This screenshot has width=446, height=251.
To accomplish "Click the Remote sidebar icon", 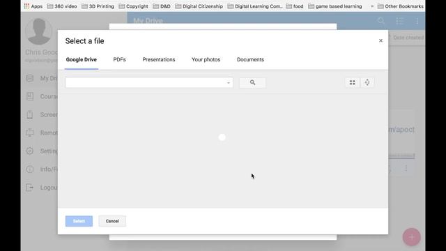I will 30,133.
